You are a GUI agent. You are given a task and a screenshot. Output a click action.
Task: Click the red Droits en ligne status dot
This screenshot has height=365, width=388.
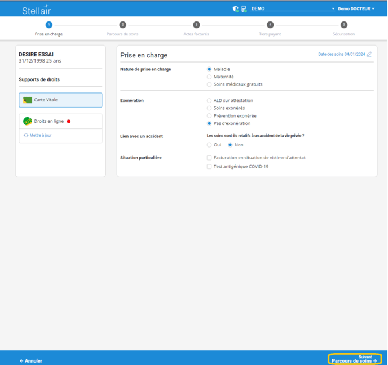(x=69, y=121)
